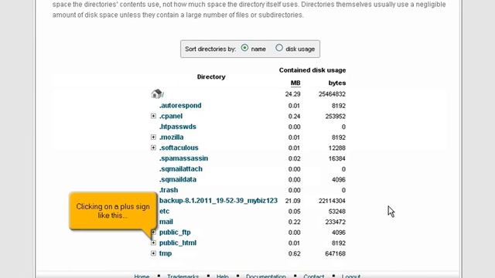Open backup-8.1.2011_19-52-39_mybiz123 directory link
Viewport: 495px width, 278px height.
point(218,201)
